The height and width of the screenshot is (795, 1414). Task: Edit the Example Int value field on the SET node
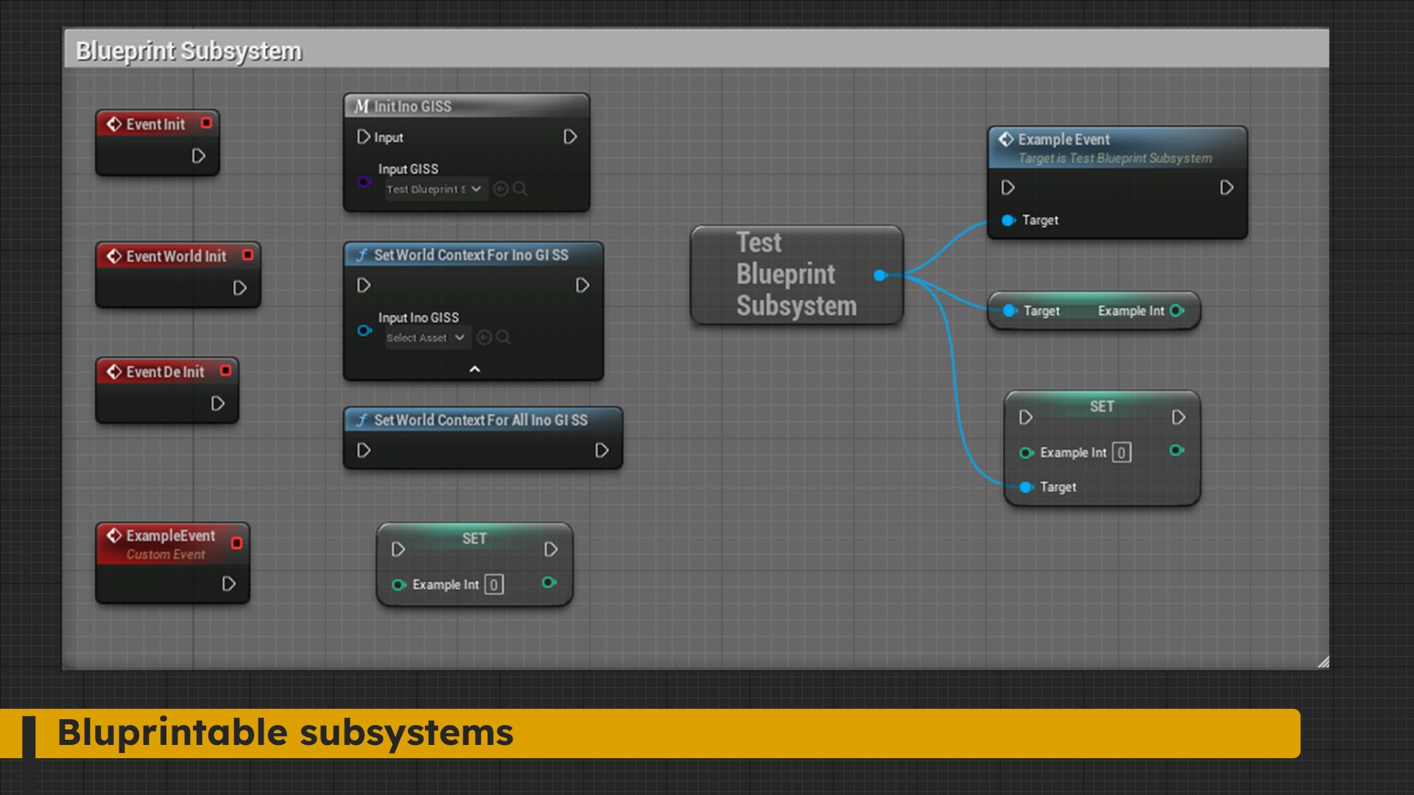pyautogui.click(x=1121, y=453)
